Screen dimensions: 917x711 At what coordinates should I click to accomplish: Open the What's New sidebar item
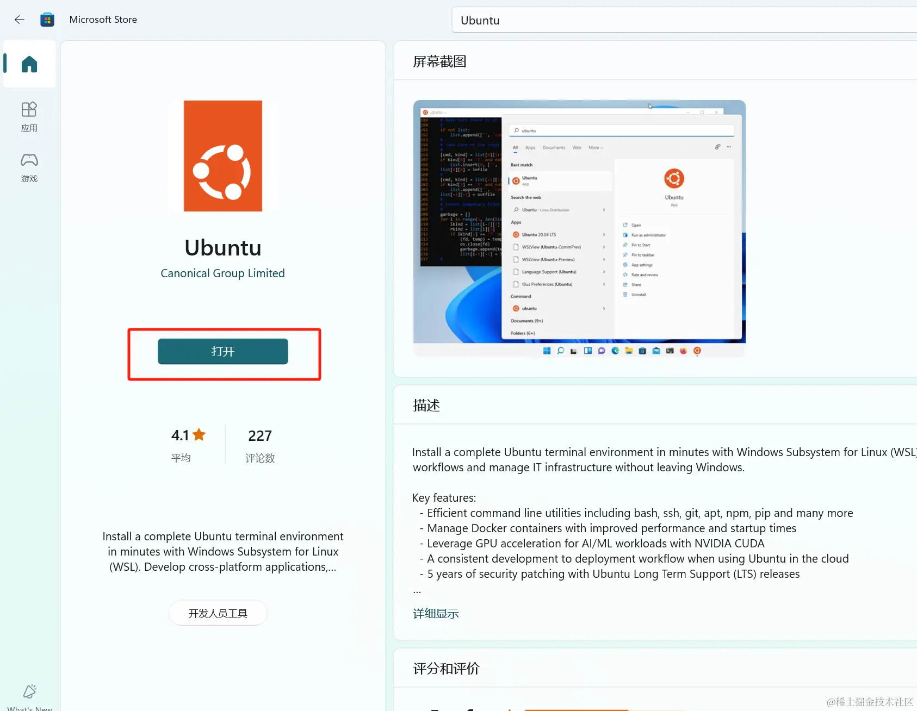tap(29, 697)
